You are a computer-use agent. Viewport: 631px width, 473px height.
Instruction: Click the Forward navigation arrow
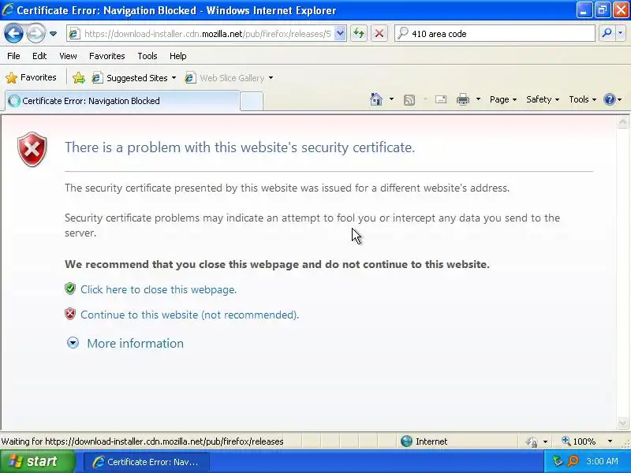(x=35, y=33)
